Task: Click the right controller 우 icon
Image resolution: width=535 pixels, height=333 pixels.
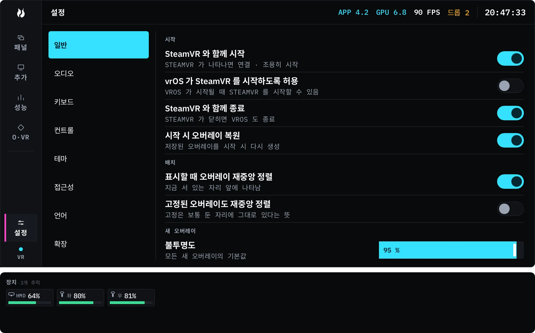Action: tap(113, 294)
